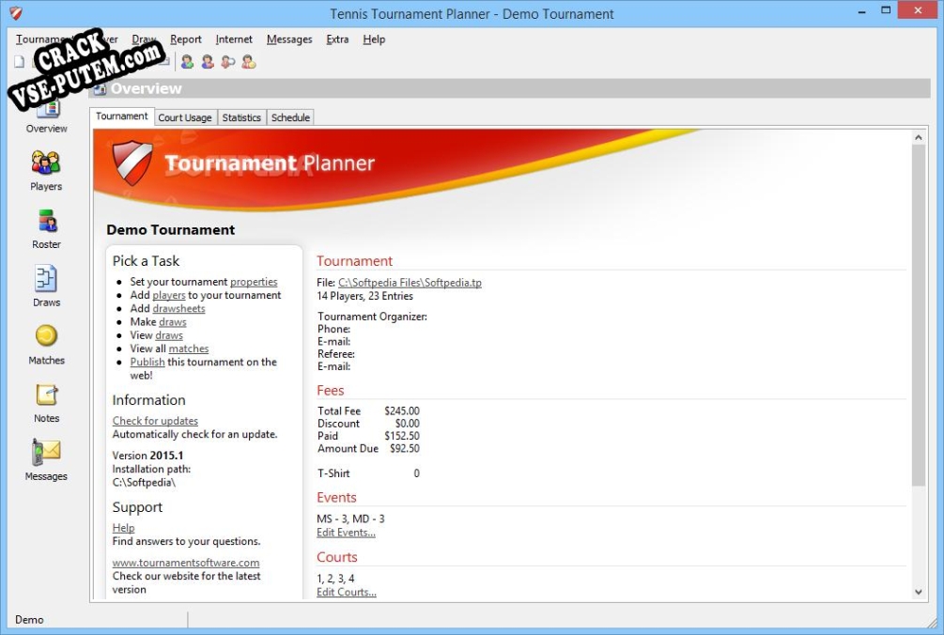Switch to the Court Usage tab
The width and height of the screenshot is (944, 635).
coord(185,117)
